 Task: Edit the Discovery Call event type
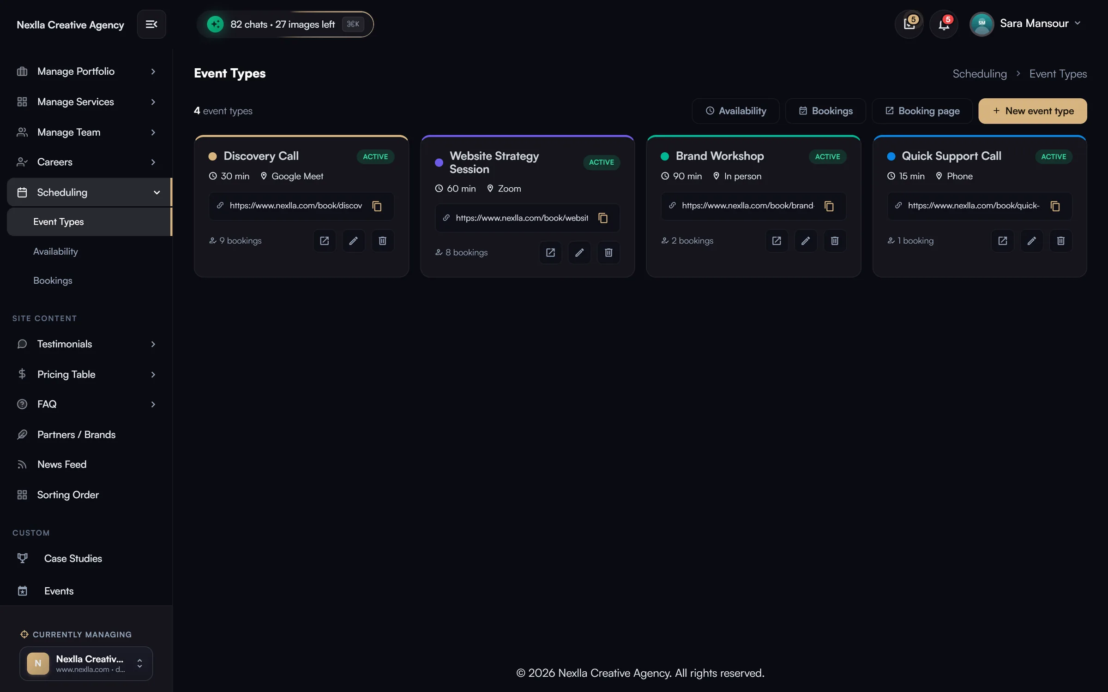354,241
